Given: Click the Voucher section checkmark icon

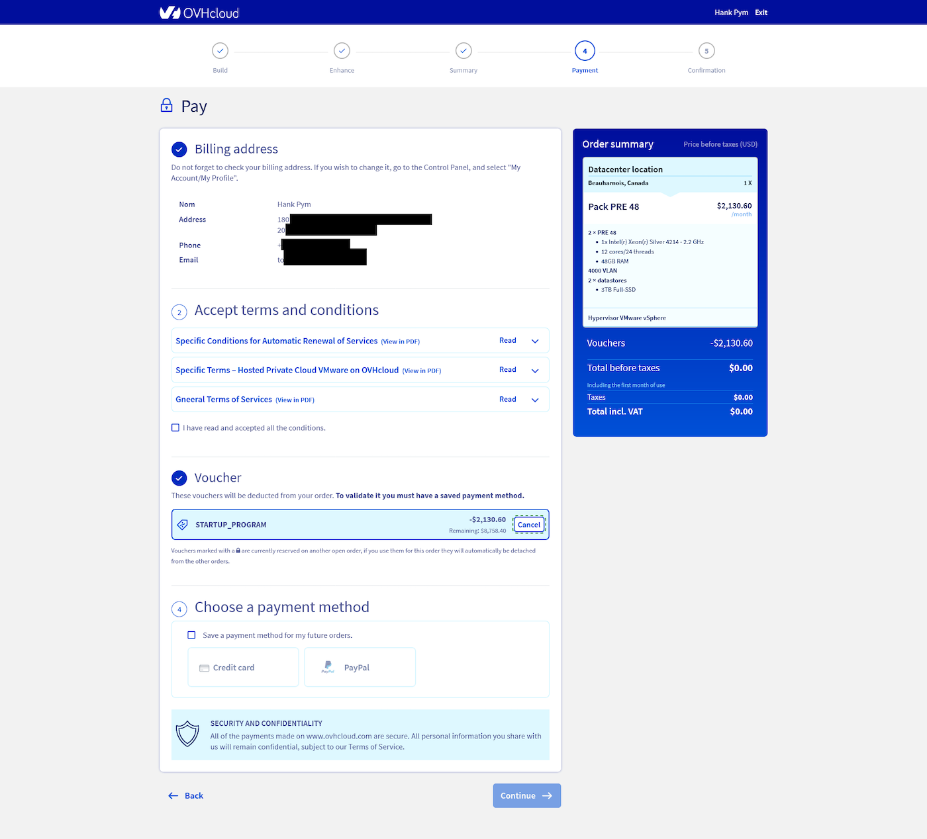Looking at the screenshot, I should [179, 478].
